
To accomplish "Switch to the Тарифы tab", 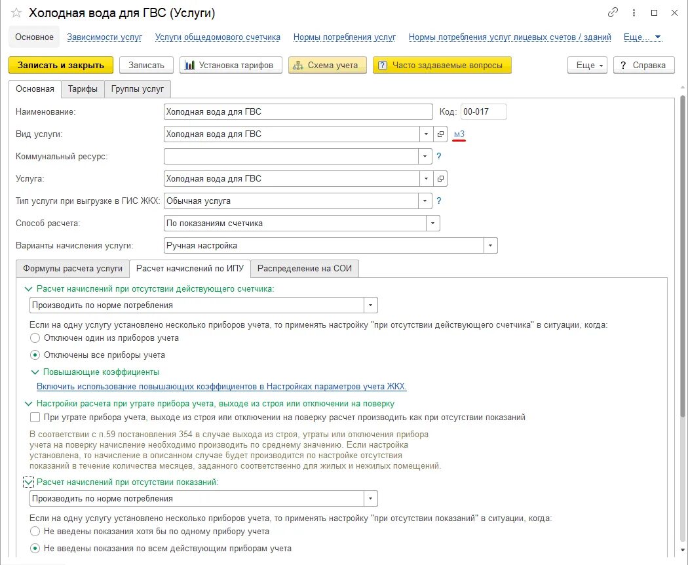I will [83, 89].
